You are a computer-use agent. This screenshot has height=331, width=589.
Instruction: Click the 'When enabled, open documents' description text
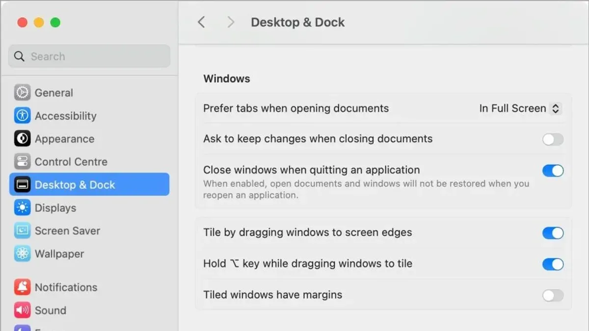366,189
